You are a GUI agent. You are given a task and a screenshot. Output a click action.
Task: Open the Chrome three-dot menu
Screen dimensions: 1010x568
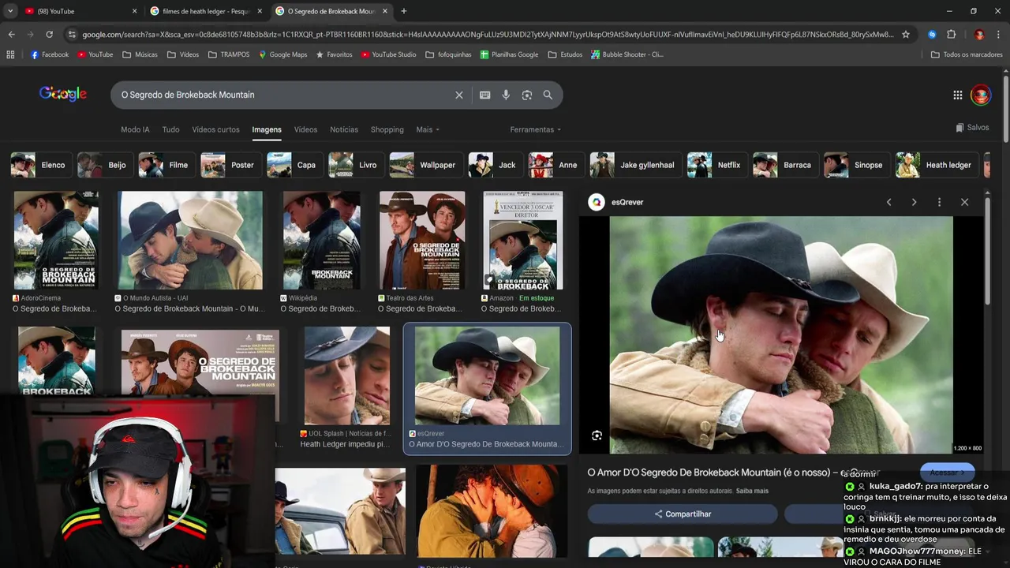pyautogui.click(x=999, y=35)
